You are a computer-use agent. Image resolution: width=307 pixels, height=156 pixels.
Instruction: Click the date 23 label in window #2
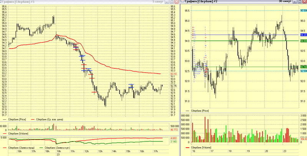tap(284, 151)
